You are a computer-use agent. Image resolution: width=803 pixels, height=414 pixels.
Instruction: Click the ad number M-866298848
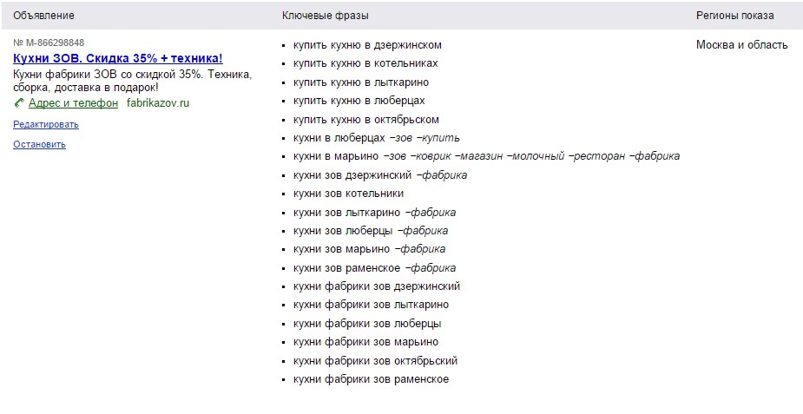[49, 43]
